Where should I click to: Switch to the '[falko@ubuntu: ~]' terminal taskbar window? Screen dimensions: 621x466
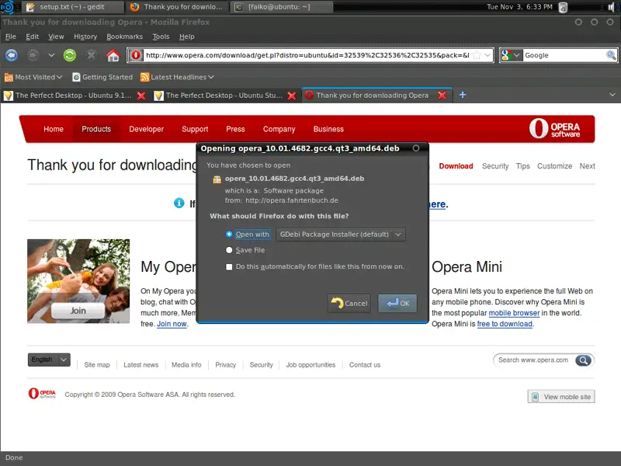(x=281, y=7)
